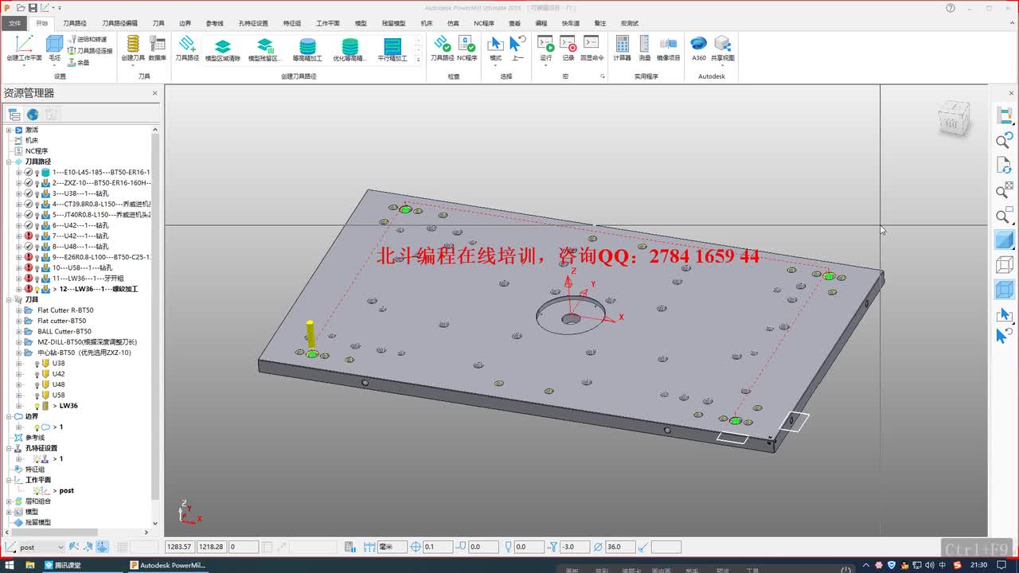
Task: Toggle the light bulb for toolpath 7---U42
Action: 37,236
